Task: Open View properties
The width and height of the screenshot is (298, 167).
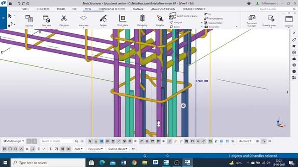Action: coord(213,19)
